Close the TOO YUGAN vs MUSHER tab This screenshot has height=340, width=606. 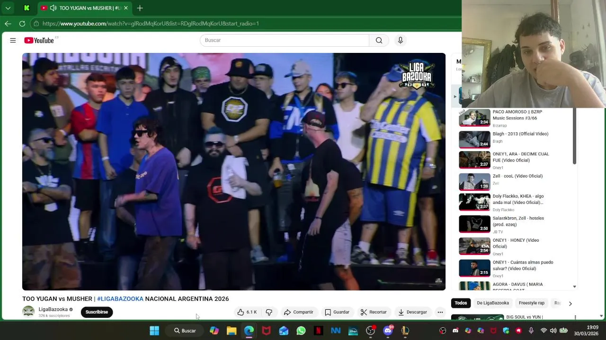pyautogui.click(x=126, y=8)
